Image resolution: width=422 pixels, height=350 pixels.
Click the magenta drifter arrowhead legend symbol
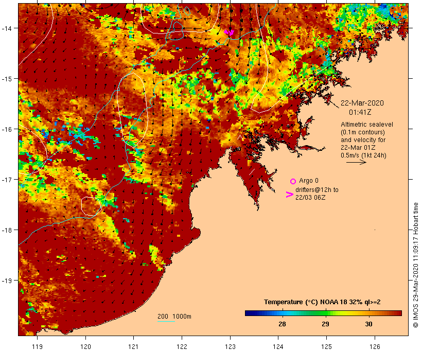pos(290,195)
